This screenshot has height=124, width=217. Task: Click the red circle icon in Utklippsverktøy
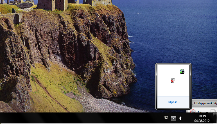193,112
